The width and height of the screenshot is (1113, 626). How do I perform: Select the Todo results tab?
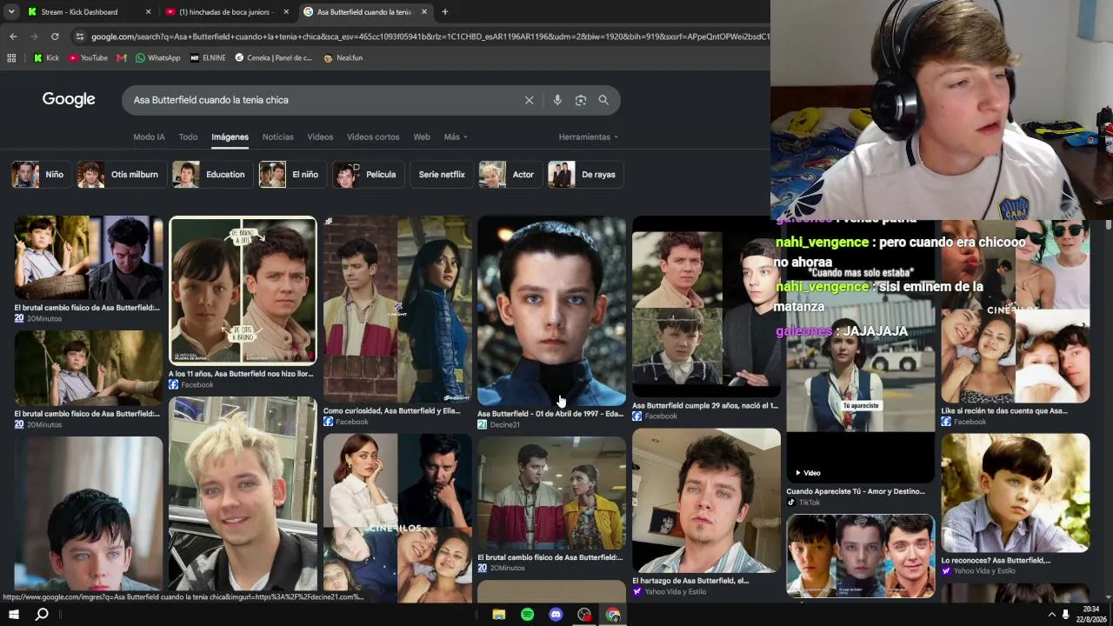[188, 137]
